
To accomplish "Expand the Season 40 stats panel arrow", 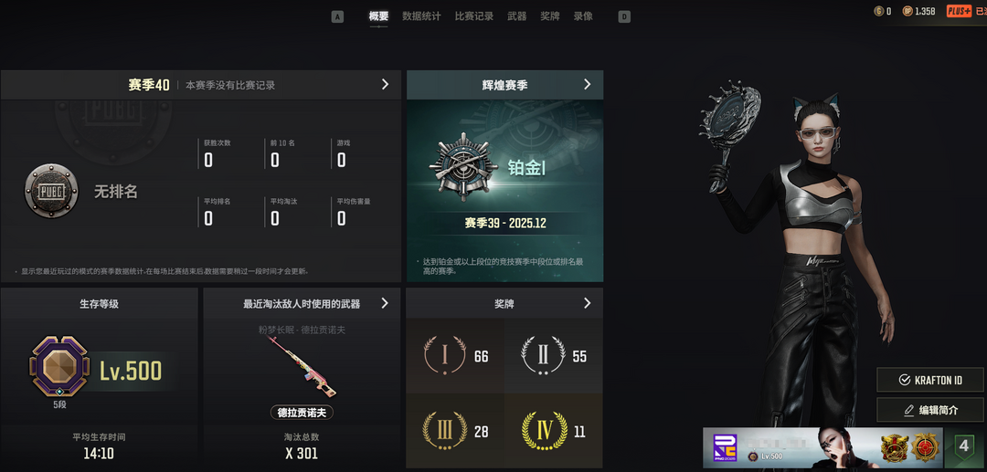I will point(386,84).
